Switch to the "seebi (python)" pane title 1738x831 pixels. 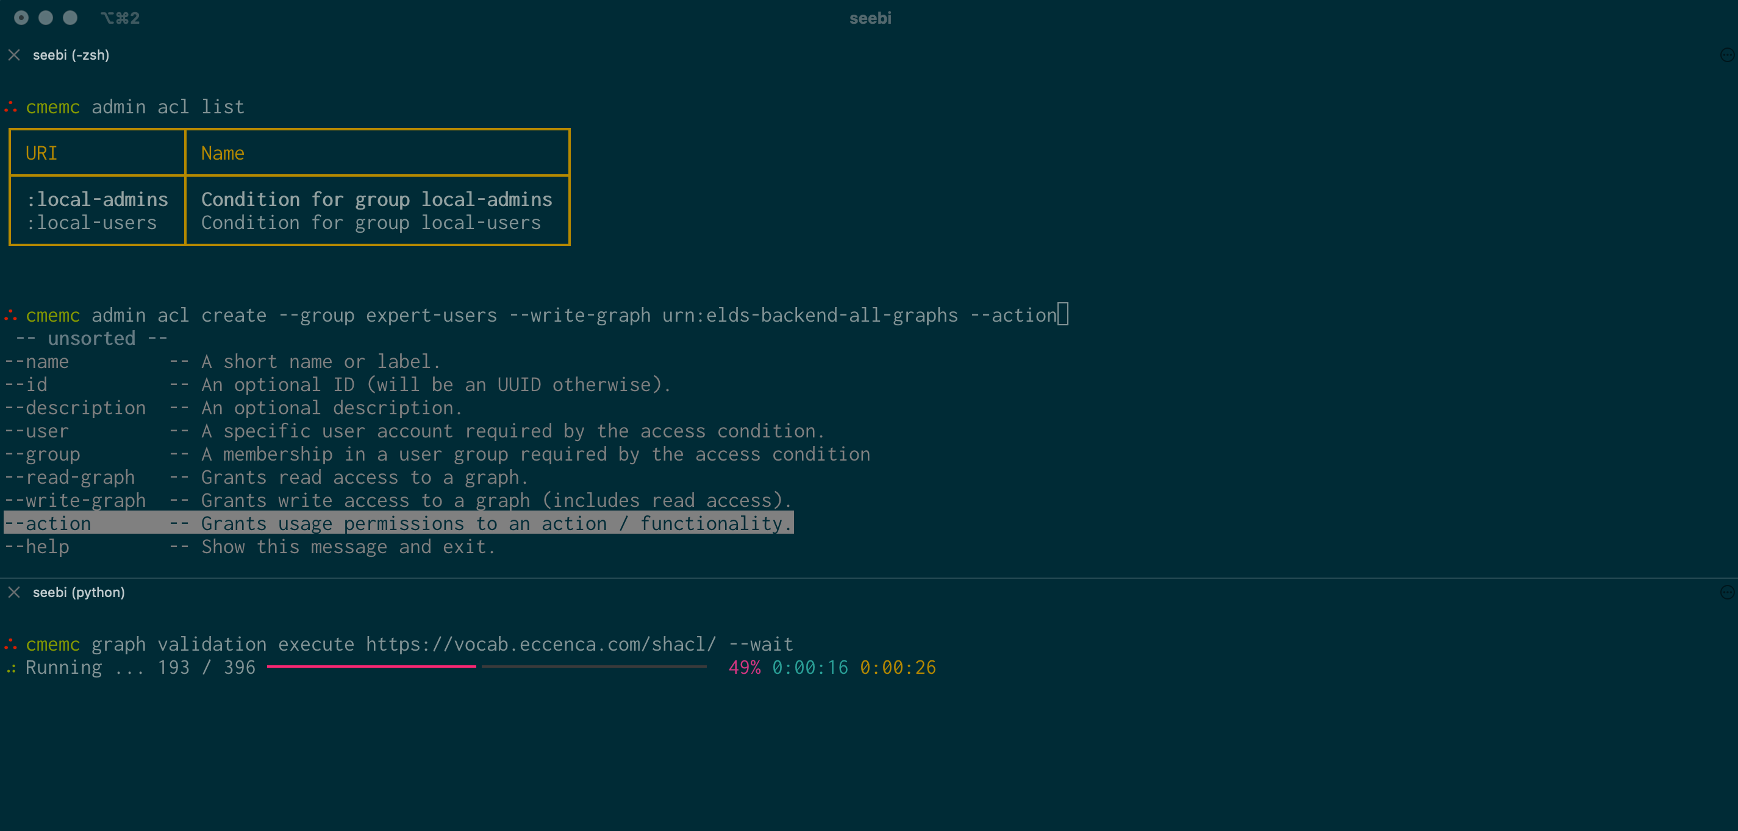coord(79,592)
